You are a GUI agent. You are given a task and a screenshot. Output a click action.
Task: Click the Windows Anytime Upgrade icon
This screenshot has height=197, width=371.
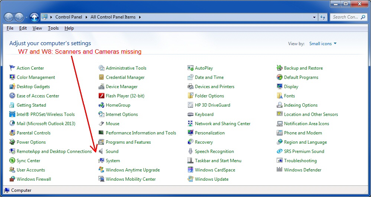[101, 170]
